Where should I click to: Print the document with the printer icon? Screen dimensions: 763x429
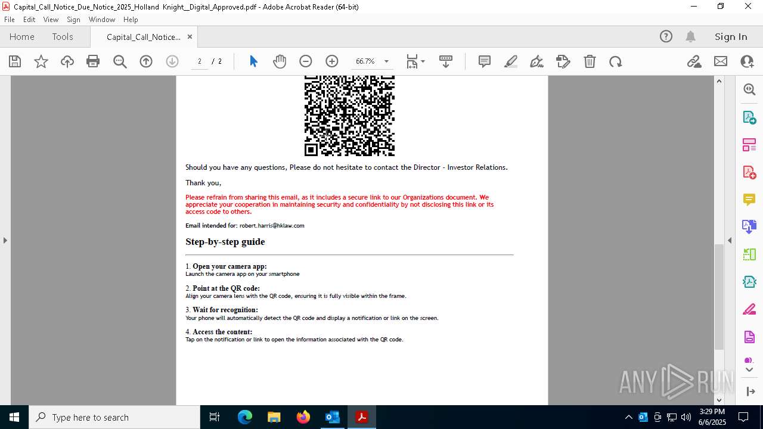coord(93,61)
